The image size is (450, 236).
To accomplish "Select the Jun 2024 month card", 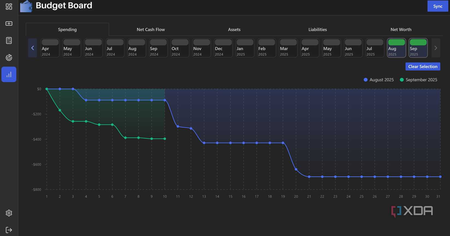I will (x=93, y=48).
